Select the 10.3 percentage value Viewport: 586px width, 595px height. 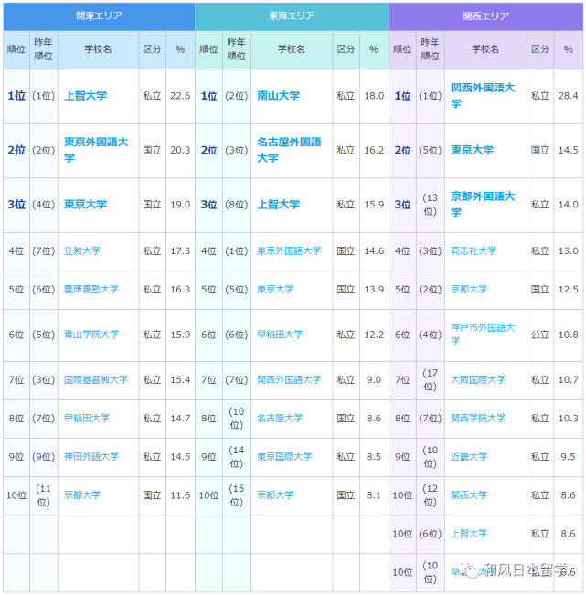pos(568,419)
